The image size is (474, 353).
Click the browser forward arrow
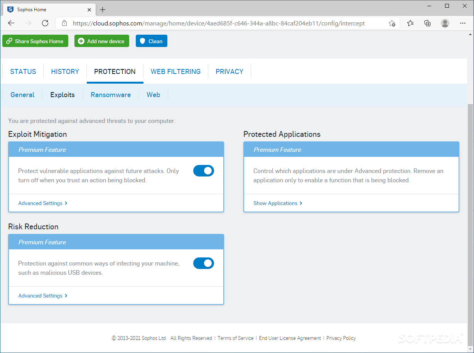(x=28, y=23)
